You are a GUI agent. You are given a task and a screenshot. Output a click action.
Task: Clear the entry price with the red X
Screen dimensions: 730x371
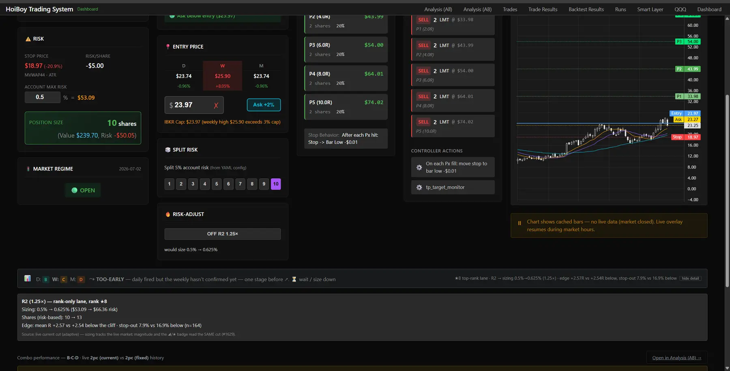[x=216, y=106]
